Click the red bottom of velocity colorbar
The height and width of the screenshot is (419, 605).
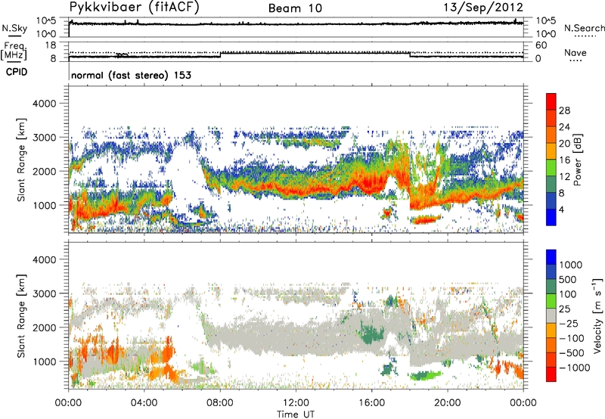[x=551, y=374]
